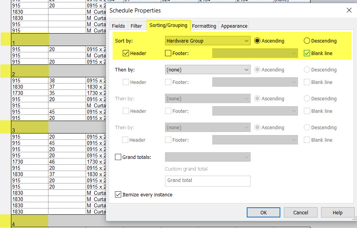This screenshot has height=228, width=357.
Task: Disable the Blank line option
Action: pos(307,53)
